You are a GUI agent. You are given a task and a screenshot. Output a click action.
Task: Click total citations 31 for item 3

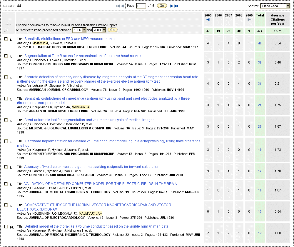[x=260, y=84]
